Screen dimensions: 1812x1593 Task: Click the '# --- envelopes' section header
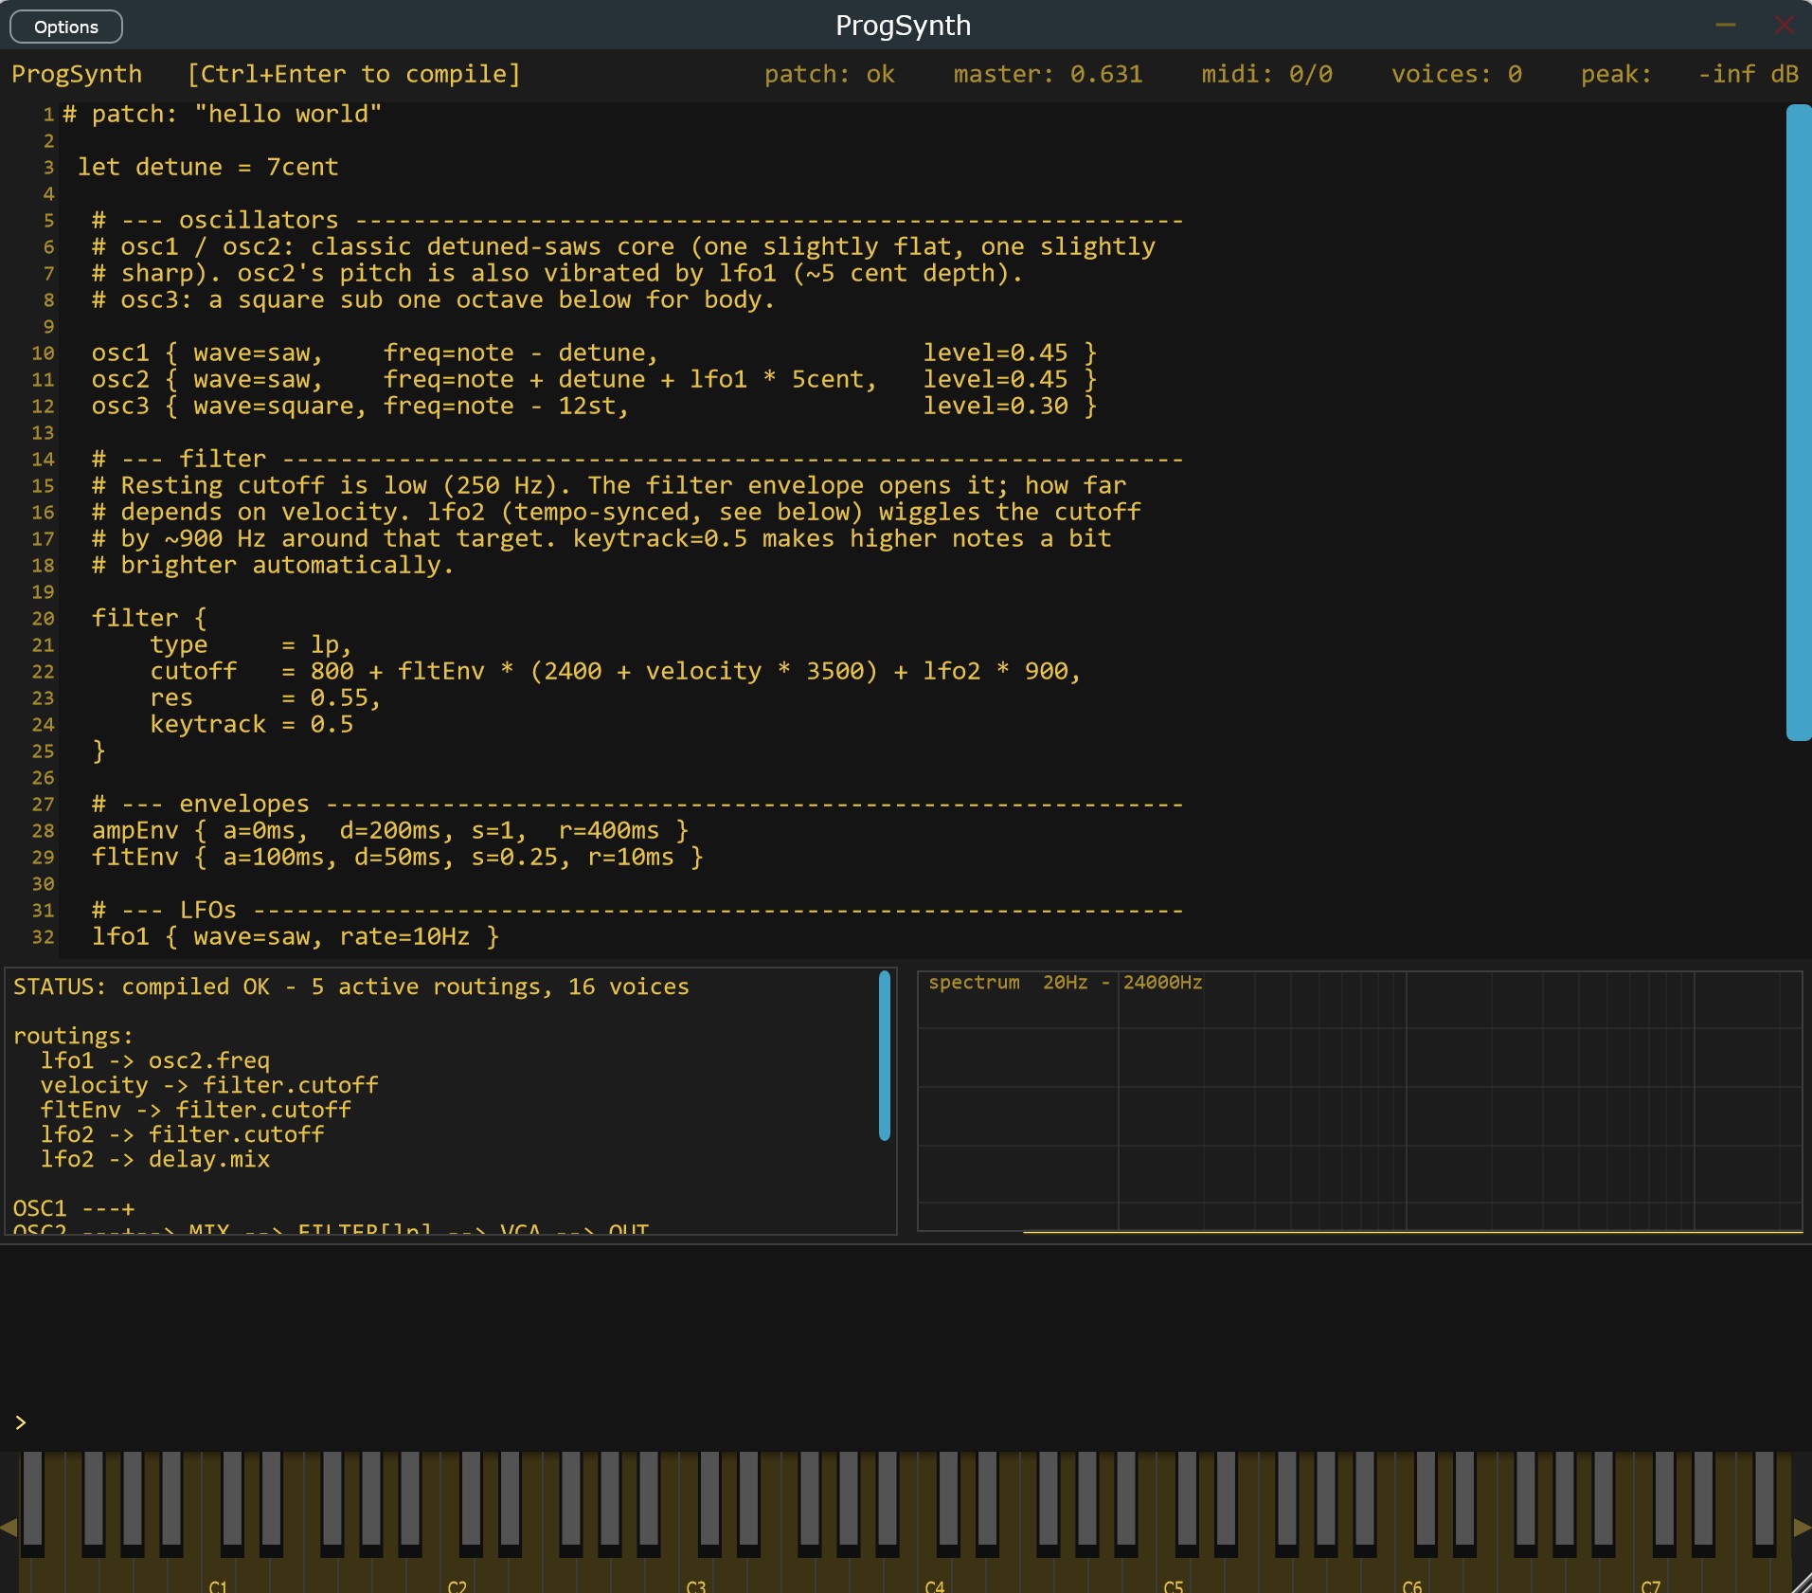(637, 804)
